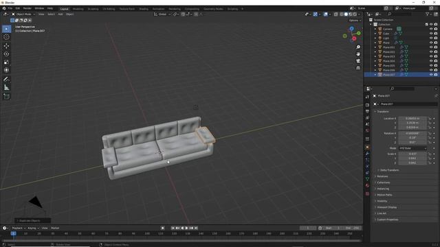Screen dimensions: 440x247
Task: Open the timeline Keying popover
Action: pos(33,228)
